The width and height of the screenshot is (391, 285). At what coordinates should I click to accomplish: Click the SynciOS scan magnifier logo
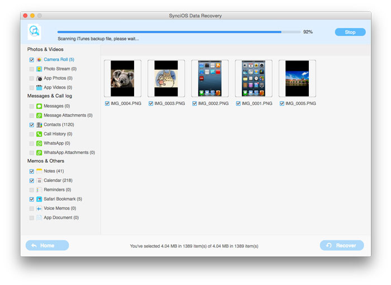[34, 32]
